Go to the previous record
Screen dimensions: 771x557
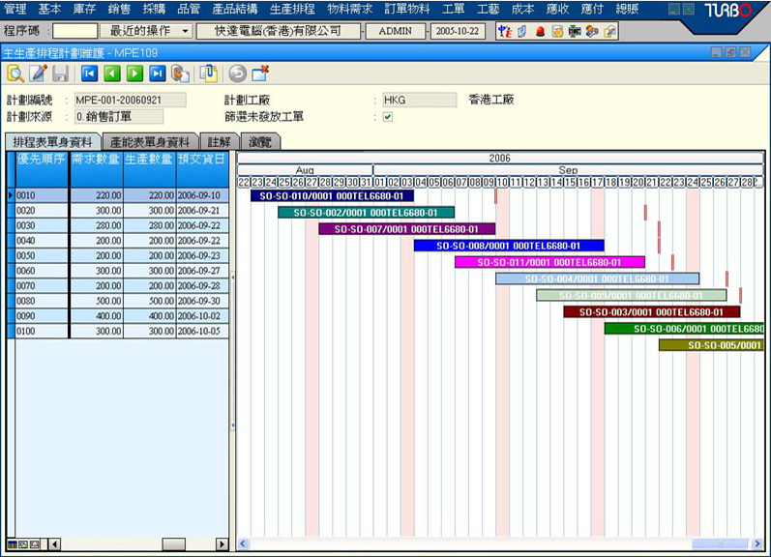(x=112, y=73)
